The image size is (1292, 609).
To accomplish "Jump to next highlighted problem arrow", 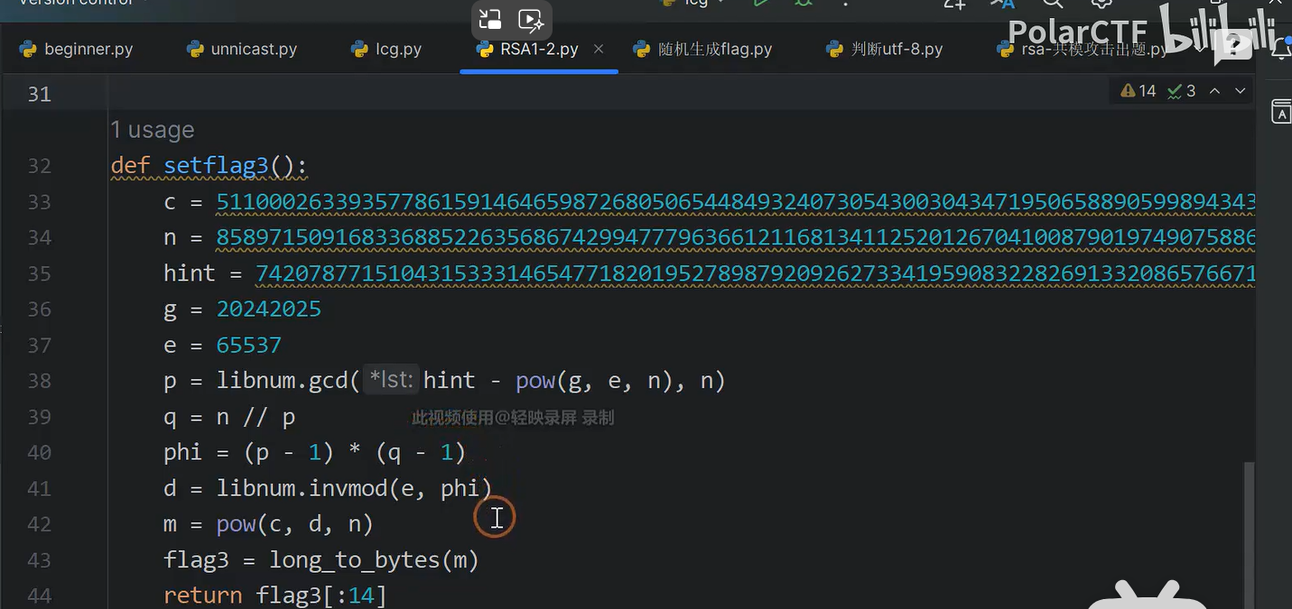I will 1241,91.
